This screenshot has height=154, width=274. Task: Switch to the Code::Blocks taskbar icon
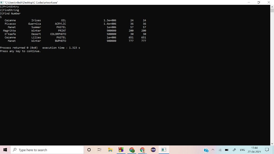[x=121, y=150]
